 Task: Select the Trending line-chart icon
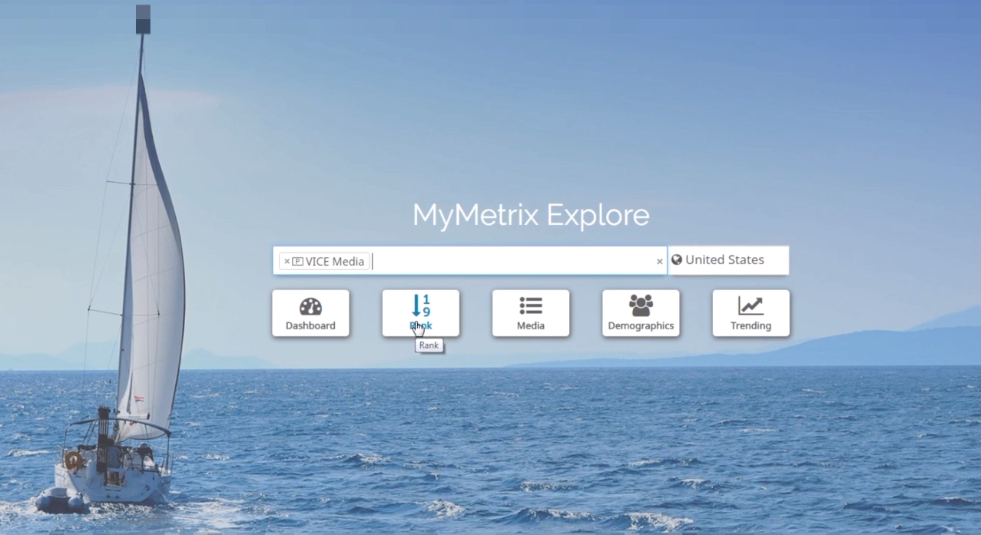coord(750,304)
